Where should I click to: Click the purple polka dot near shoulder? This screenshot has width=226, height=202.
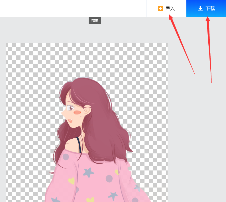click(x=66, y=157)
